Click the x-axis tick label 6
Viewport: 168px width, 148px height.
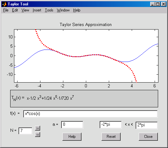click(x=155, y=86)
